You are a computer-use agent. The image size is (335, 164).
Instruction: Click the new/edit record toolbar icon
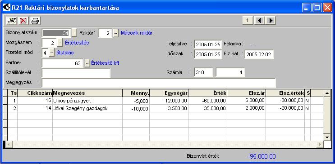tap(11, 21)
